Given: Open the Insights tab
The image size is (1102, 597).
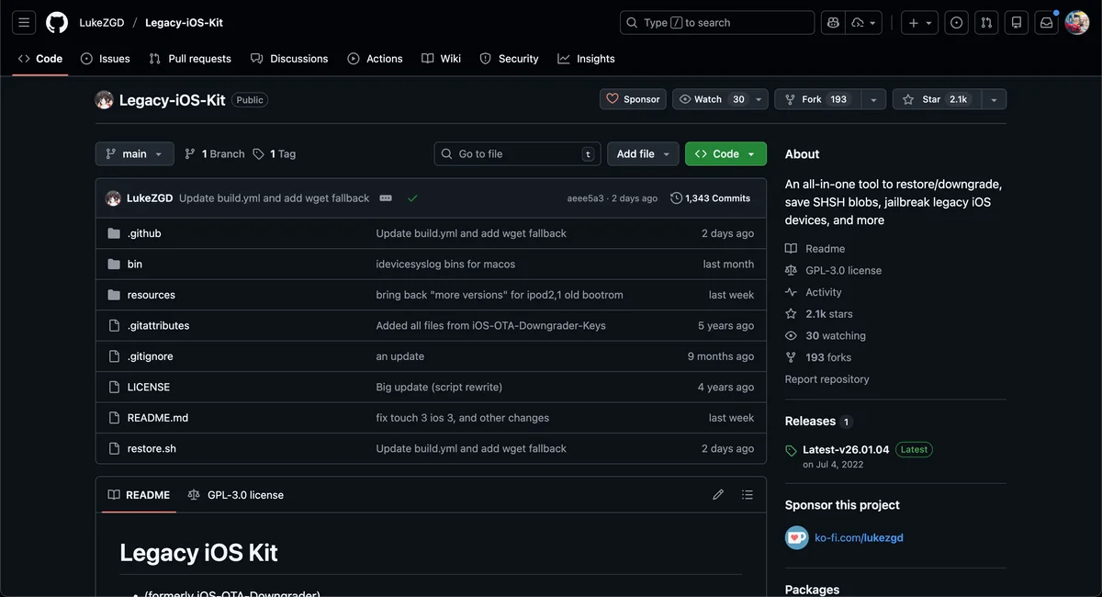Looking at the screenshot, I should point(586,59).
